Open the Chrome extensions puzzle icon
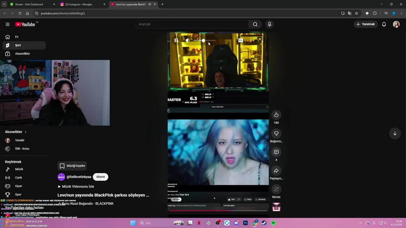 click(x=375, y=13)
